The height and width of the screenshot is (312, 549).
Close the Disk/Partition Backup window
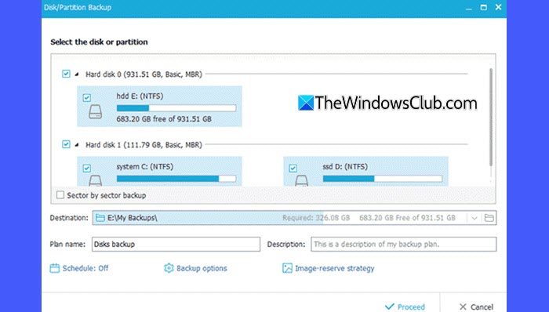click(x=499, y=7)
